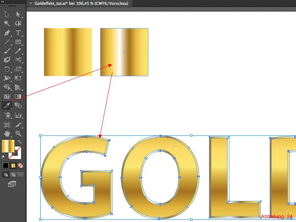This screenshot has width=296, height=222.
Task: Select the Symbol Sprayer tool
Action: pos(7,115)
